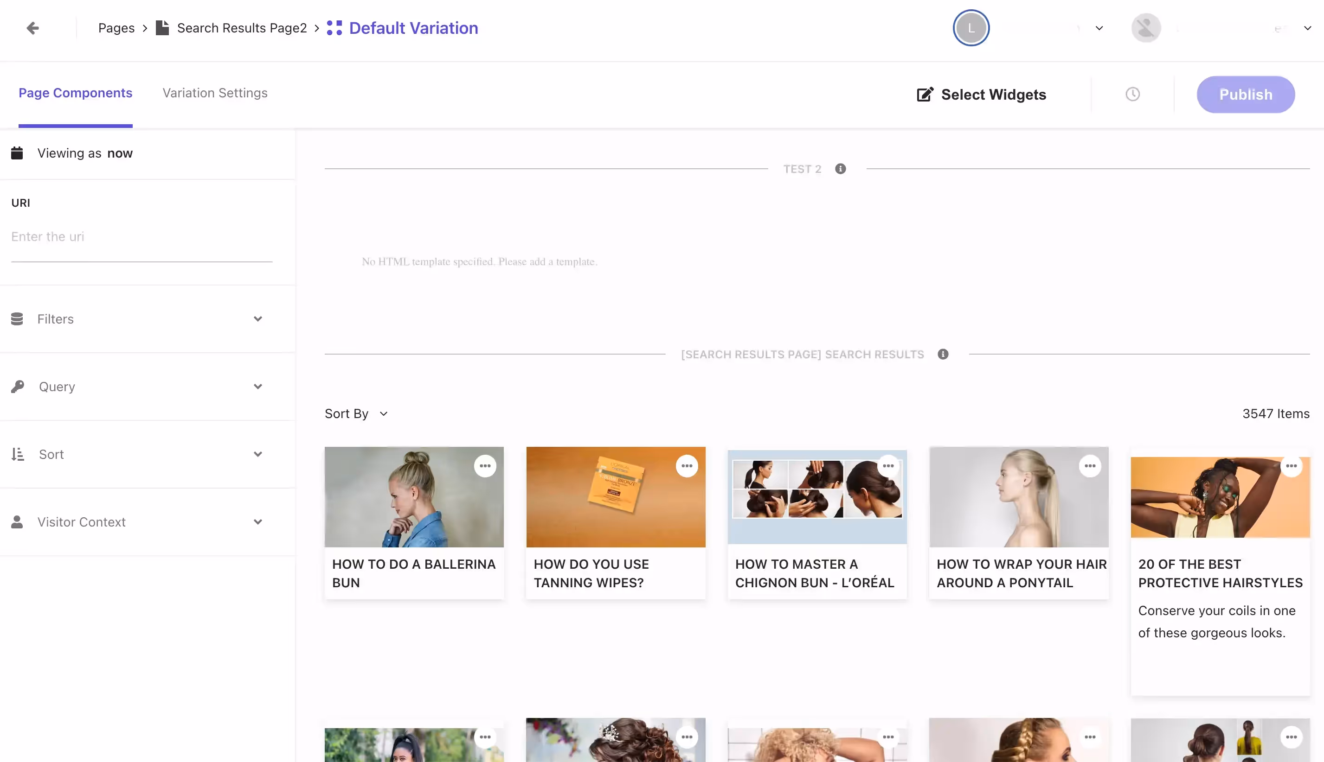Switch to the Variation Settings tab
The image size is (1324, 762).
[215, 93]
